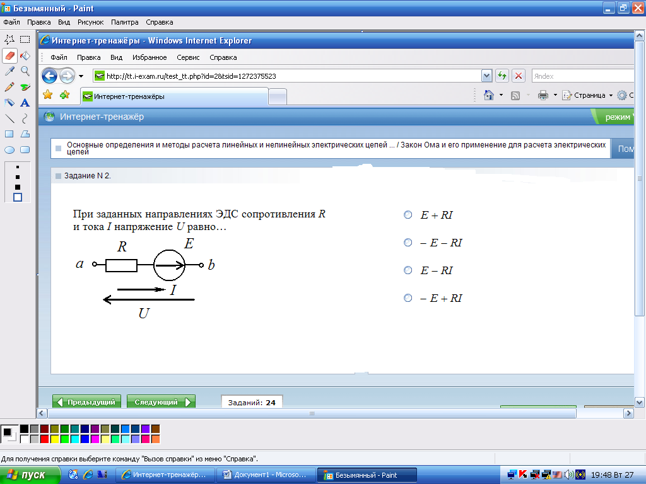Select the Rounded rectangle tool

(25, 150)
